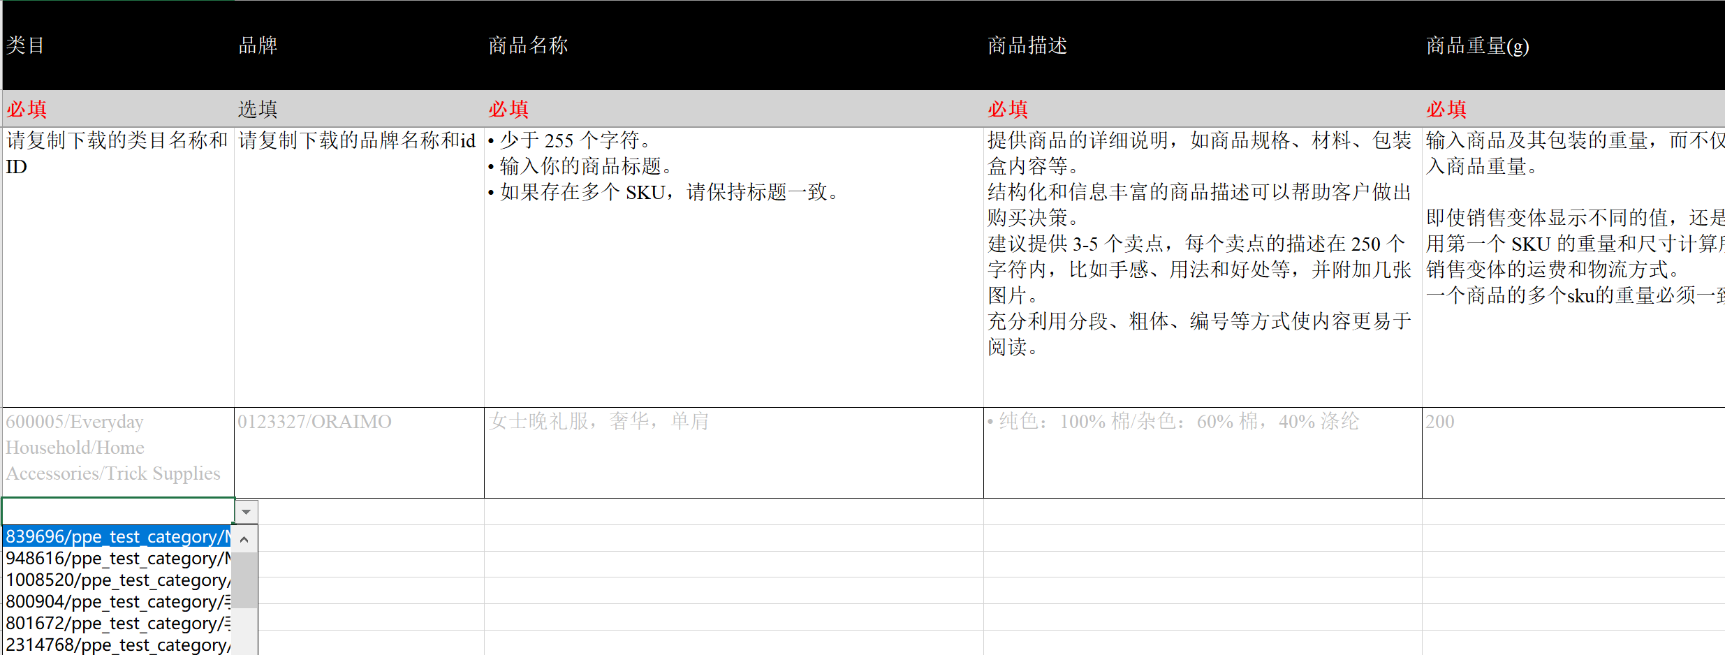Image resolution: width=1725 pixels, height=655 pixels.
Task: Pick 1008520/ppe_test_category from the list
Action: coord(117,580)
